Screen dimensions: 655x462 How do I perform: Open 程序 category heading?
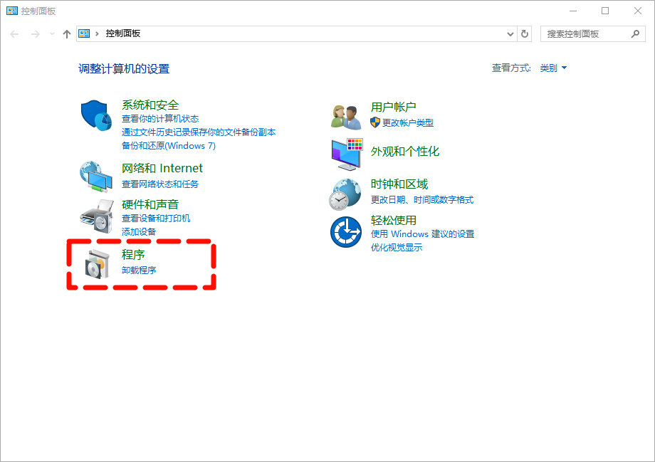coord(133,254)
